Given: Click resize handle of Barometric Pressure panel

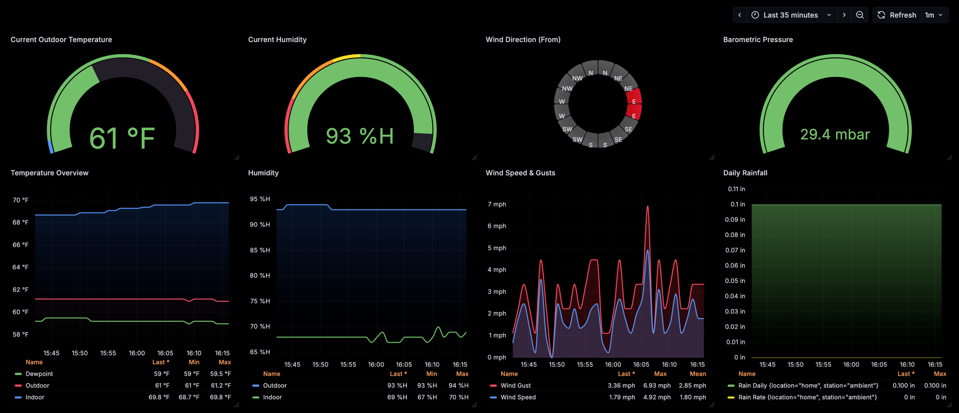Looking at the screenshot, I should pos(949,158).
